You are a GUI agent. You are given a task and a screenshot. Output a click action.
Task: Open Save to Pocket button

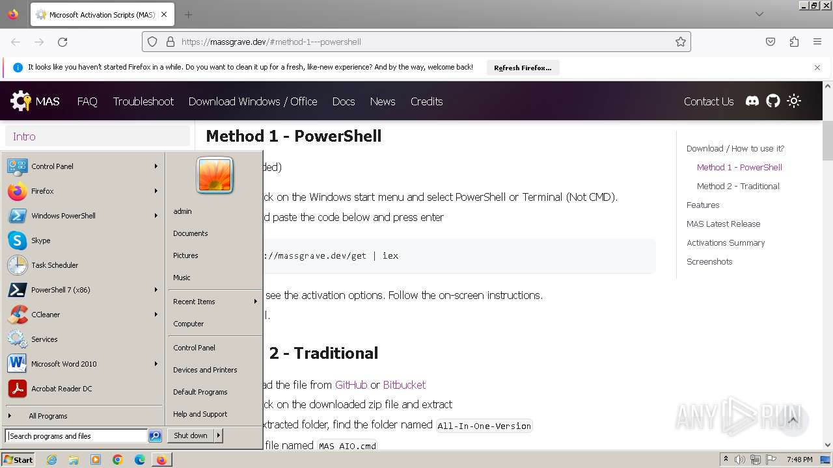(x=771, y=42)
